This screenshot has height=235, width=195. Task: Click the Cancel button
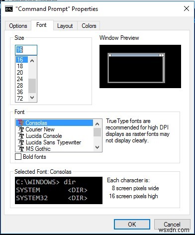(172, 224)
